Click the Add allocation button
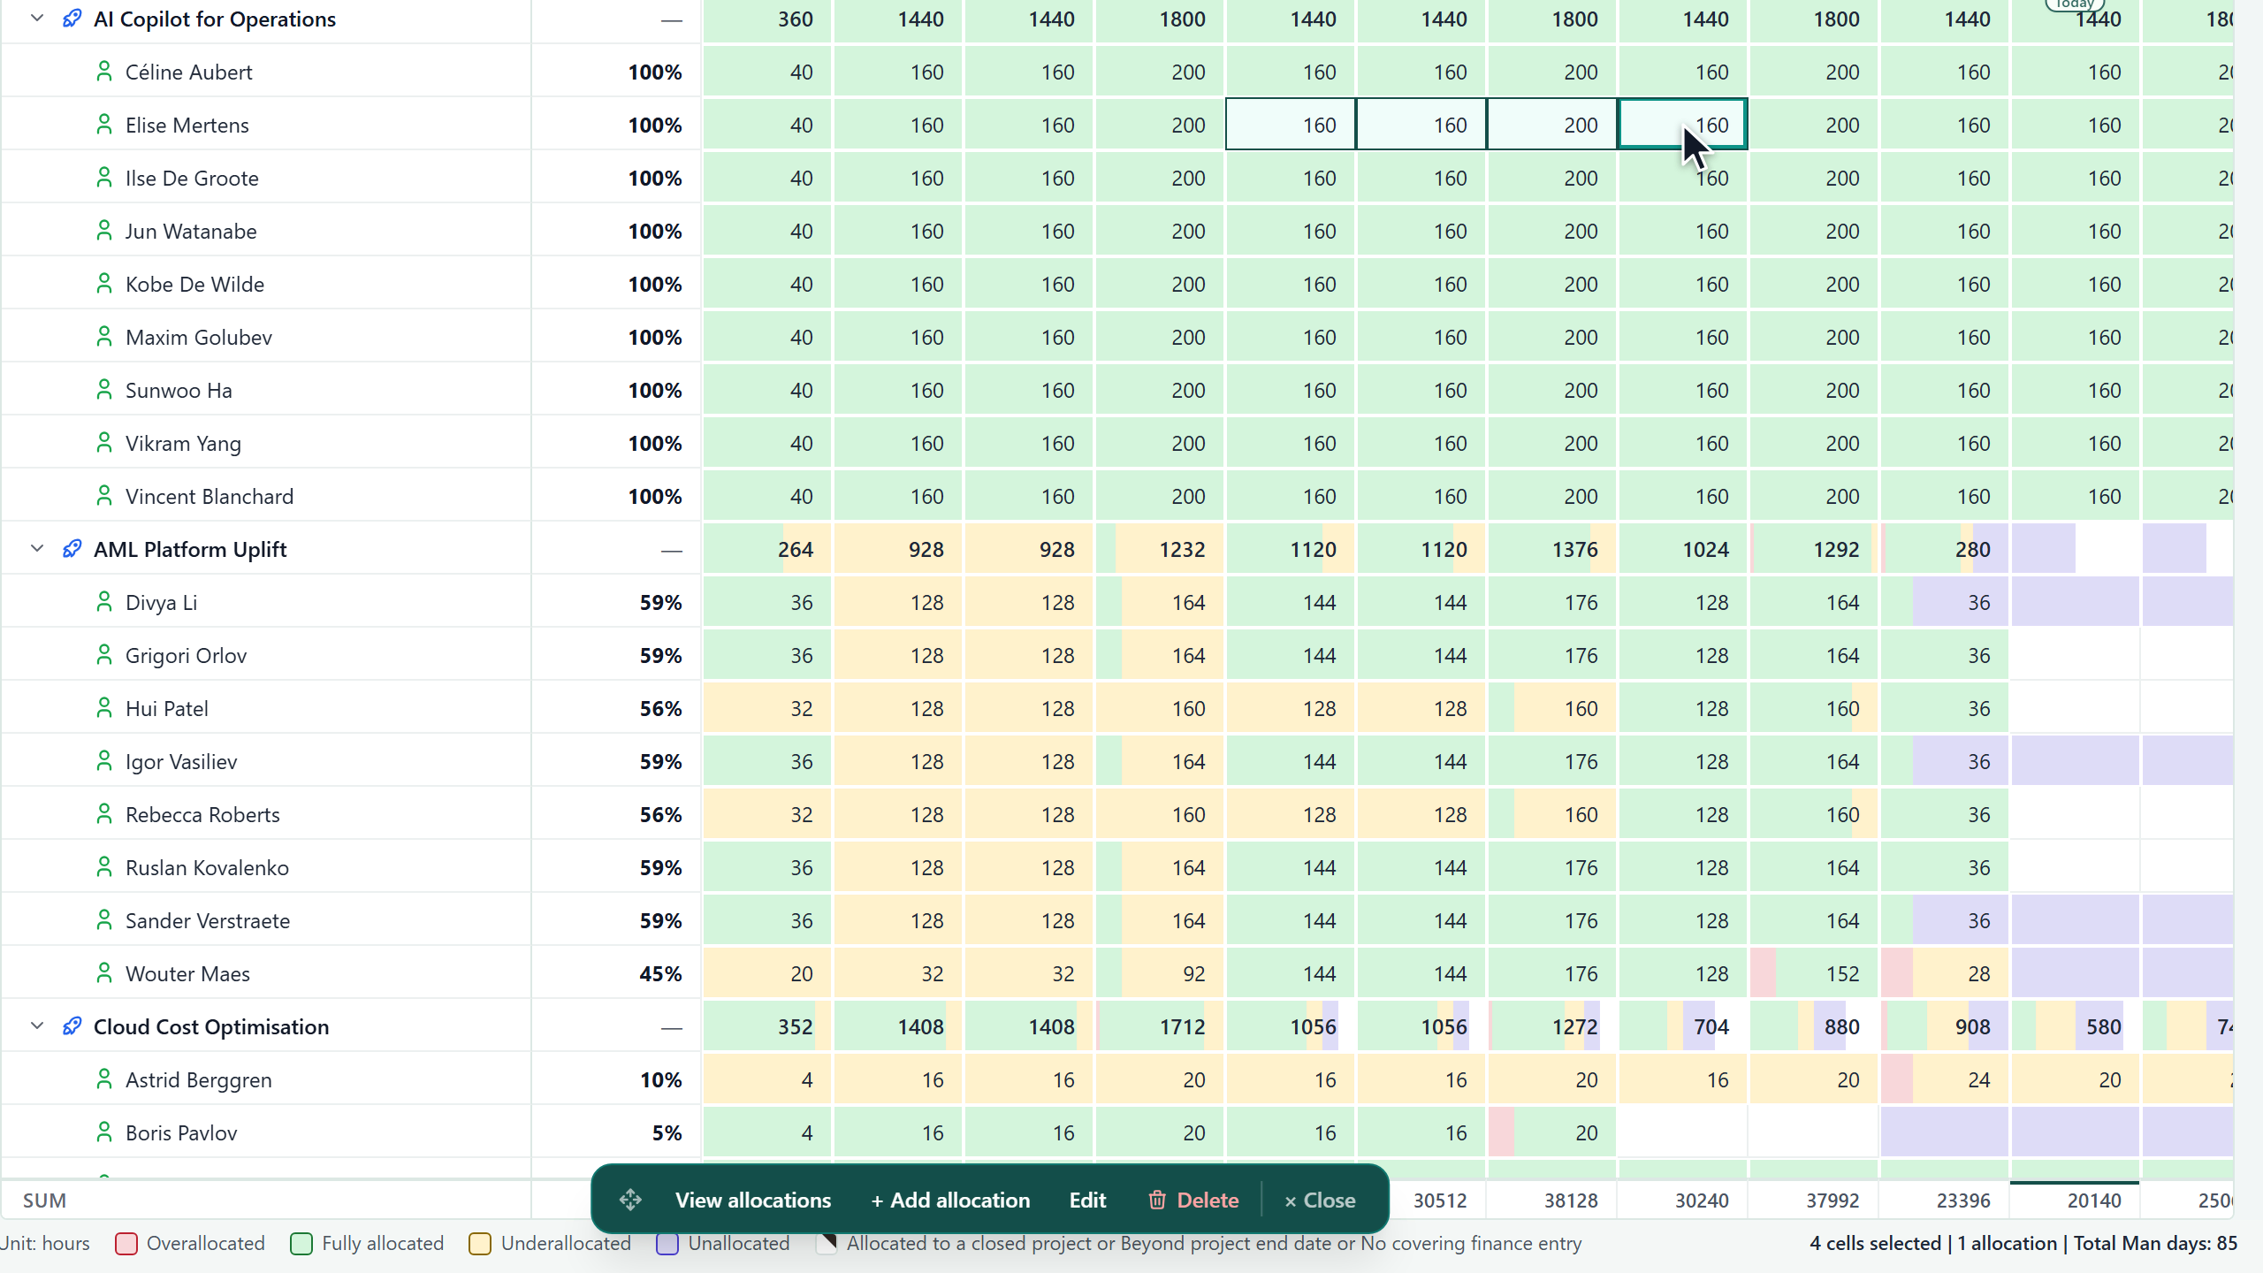The height and width of the screenshot is (1273, 2263). click(950, 1200)
